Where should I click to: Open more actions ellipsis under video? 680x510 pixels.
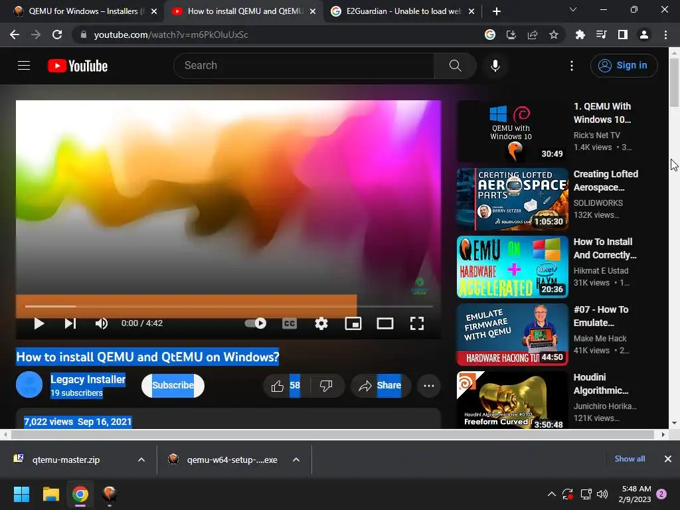pos(429,386)
